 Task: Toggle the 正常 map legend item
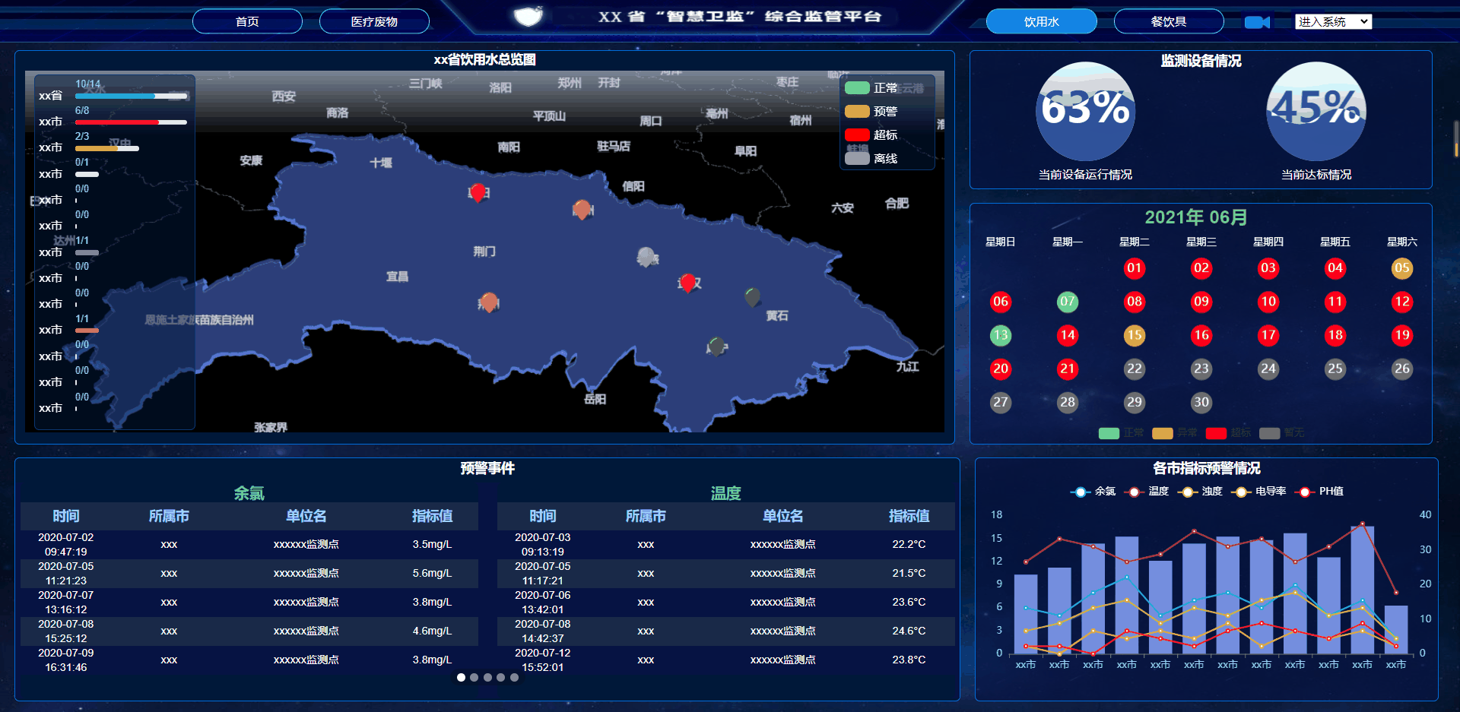coord(871,88)
